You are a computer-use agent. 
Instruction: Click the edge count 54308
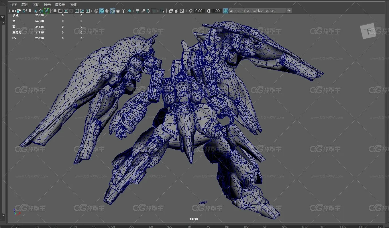pos(40,21)
